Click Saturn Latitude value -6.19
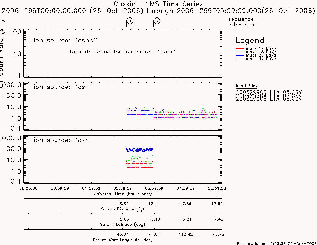Image resolution: width=317 pixels, height=245 pixels. coord(154,219)
